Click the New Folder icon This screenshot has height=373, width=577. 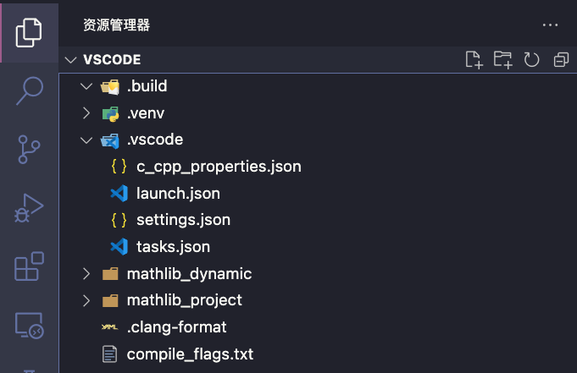click(503, 59)
